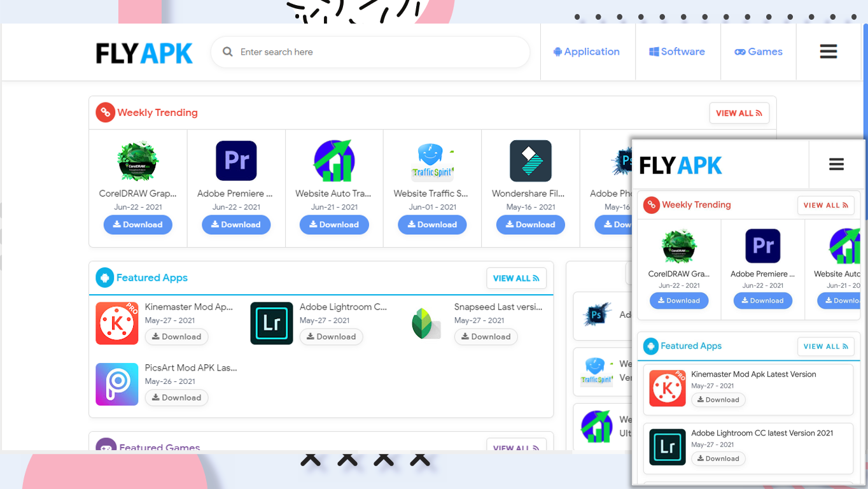Click the CorelDRAW app icon in desktop trending
The height and width of the screenshot is (489, 868).
(138, 161)
